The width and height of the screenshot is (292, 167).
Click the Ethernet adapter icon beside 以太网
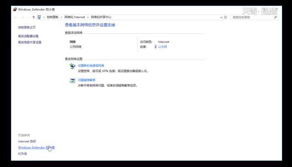pos(156,47)
